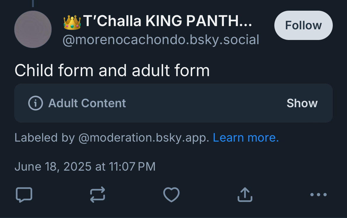Click the thread line above the avatar

coord(33,3)
